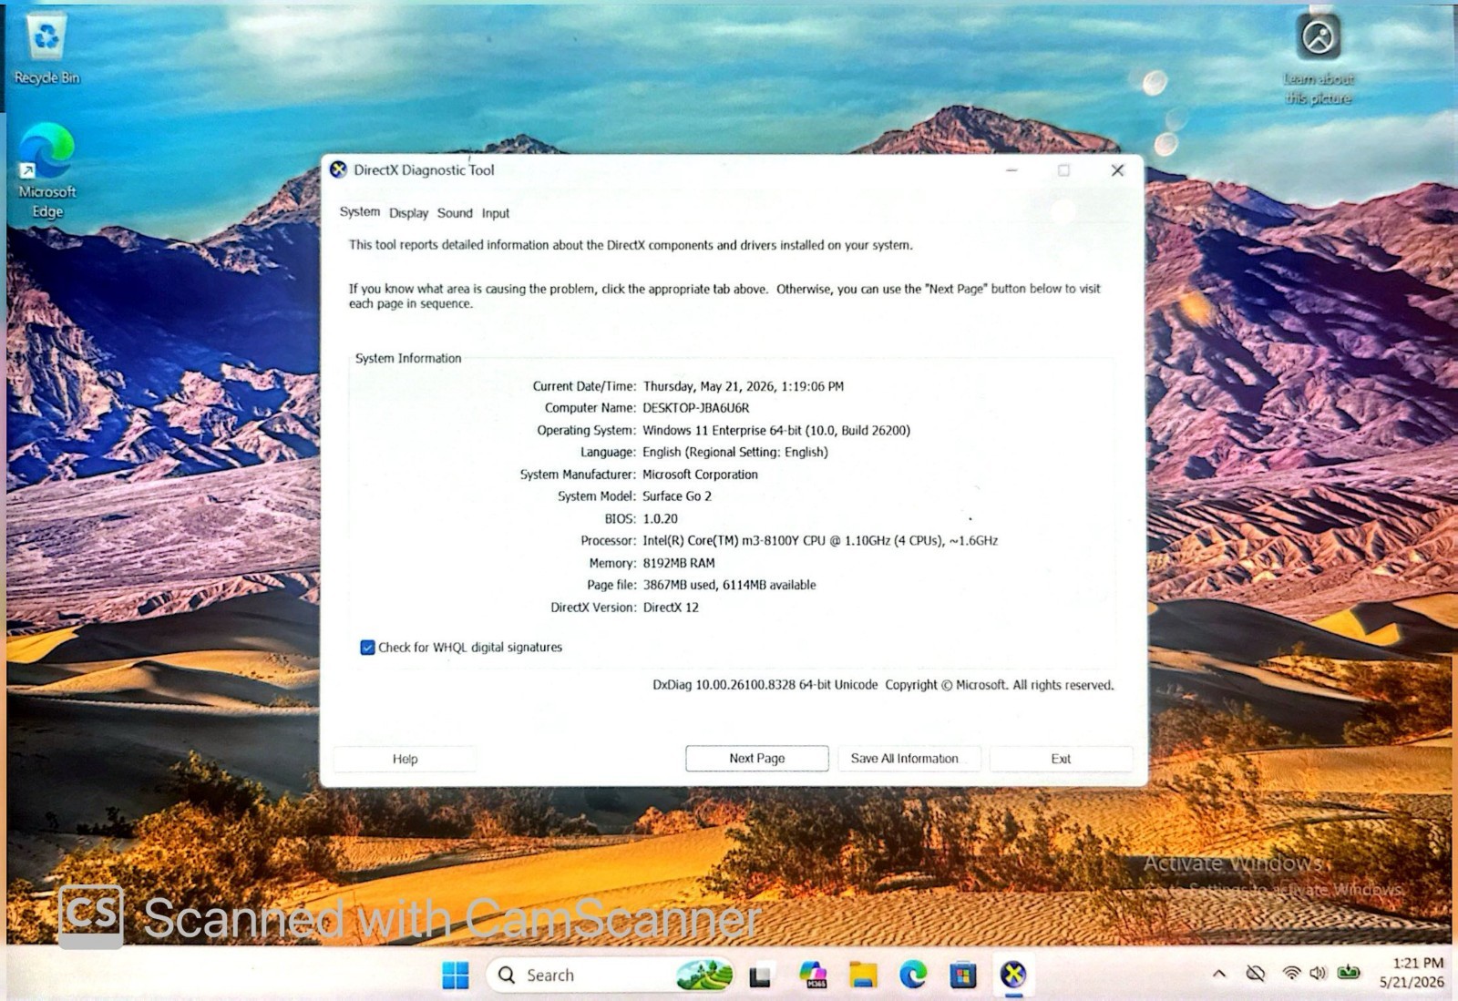Open the volume control in system tray
The width and height of the screenshot is (1458, 1001).
[x=1318, y=974]
